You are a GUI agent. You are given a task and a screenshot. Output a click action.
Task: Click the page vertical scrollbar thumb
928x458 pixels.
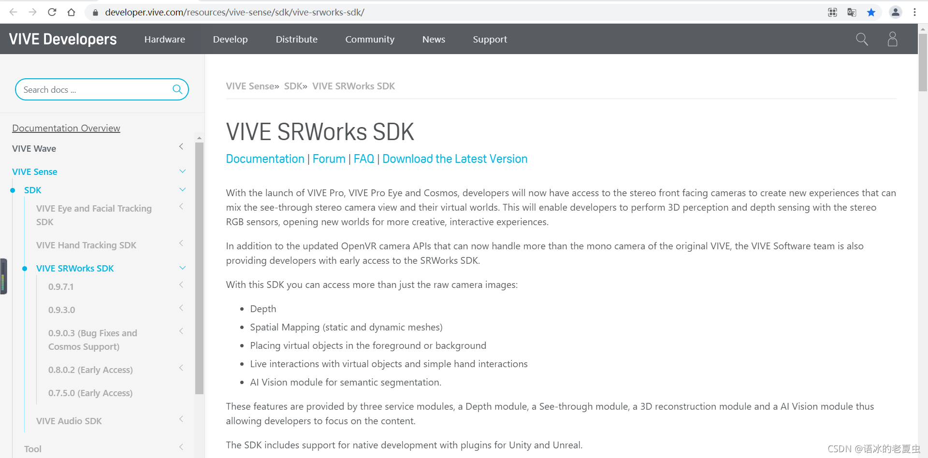pos(923,62)
